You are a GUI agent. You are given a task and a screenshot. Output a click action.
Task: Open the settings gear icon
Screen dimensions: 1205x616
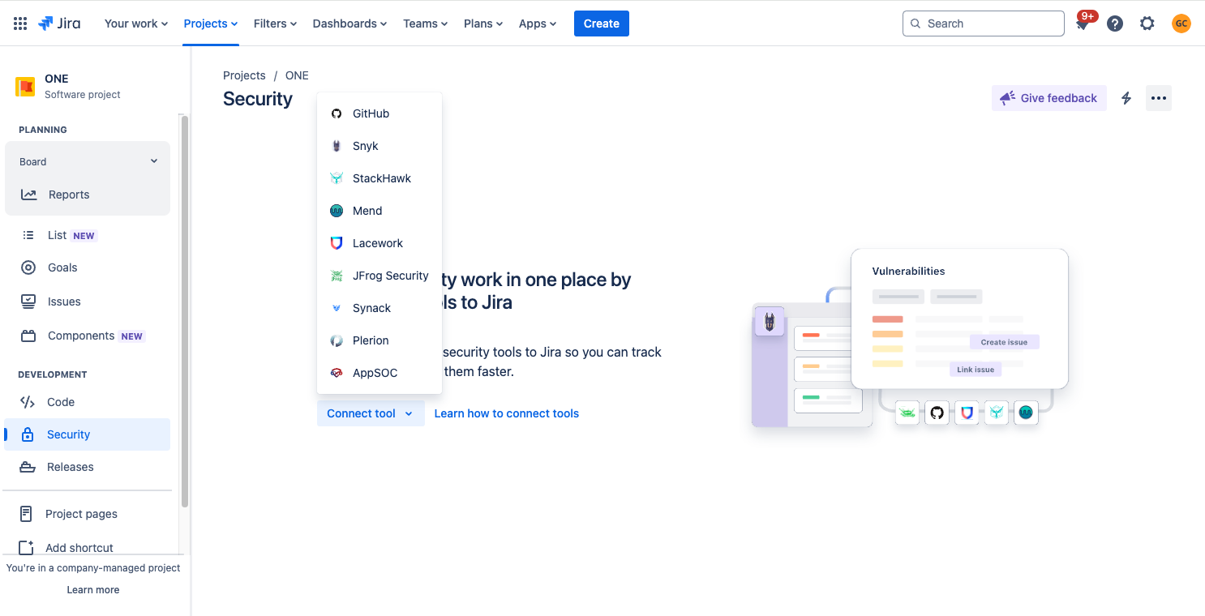(x=1147, y=24)
